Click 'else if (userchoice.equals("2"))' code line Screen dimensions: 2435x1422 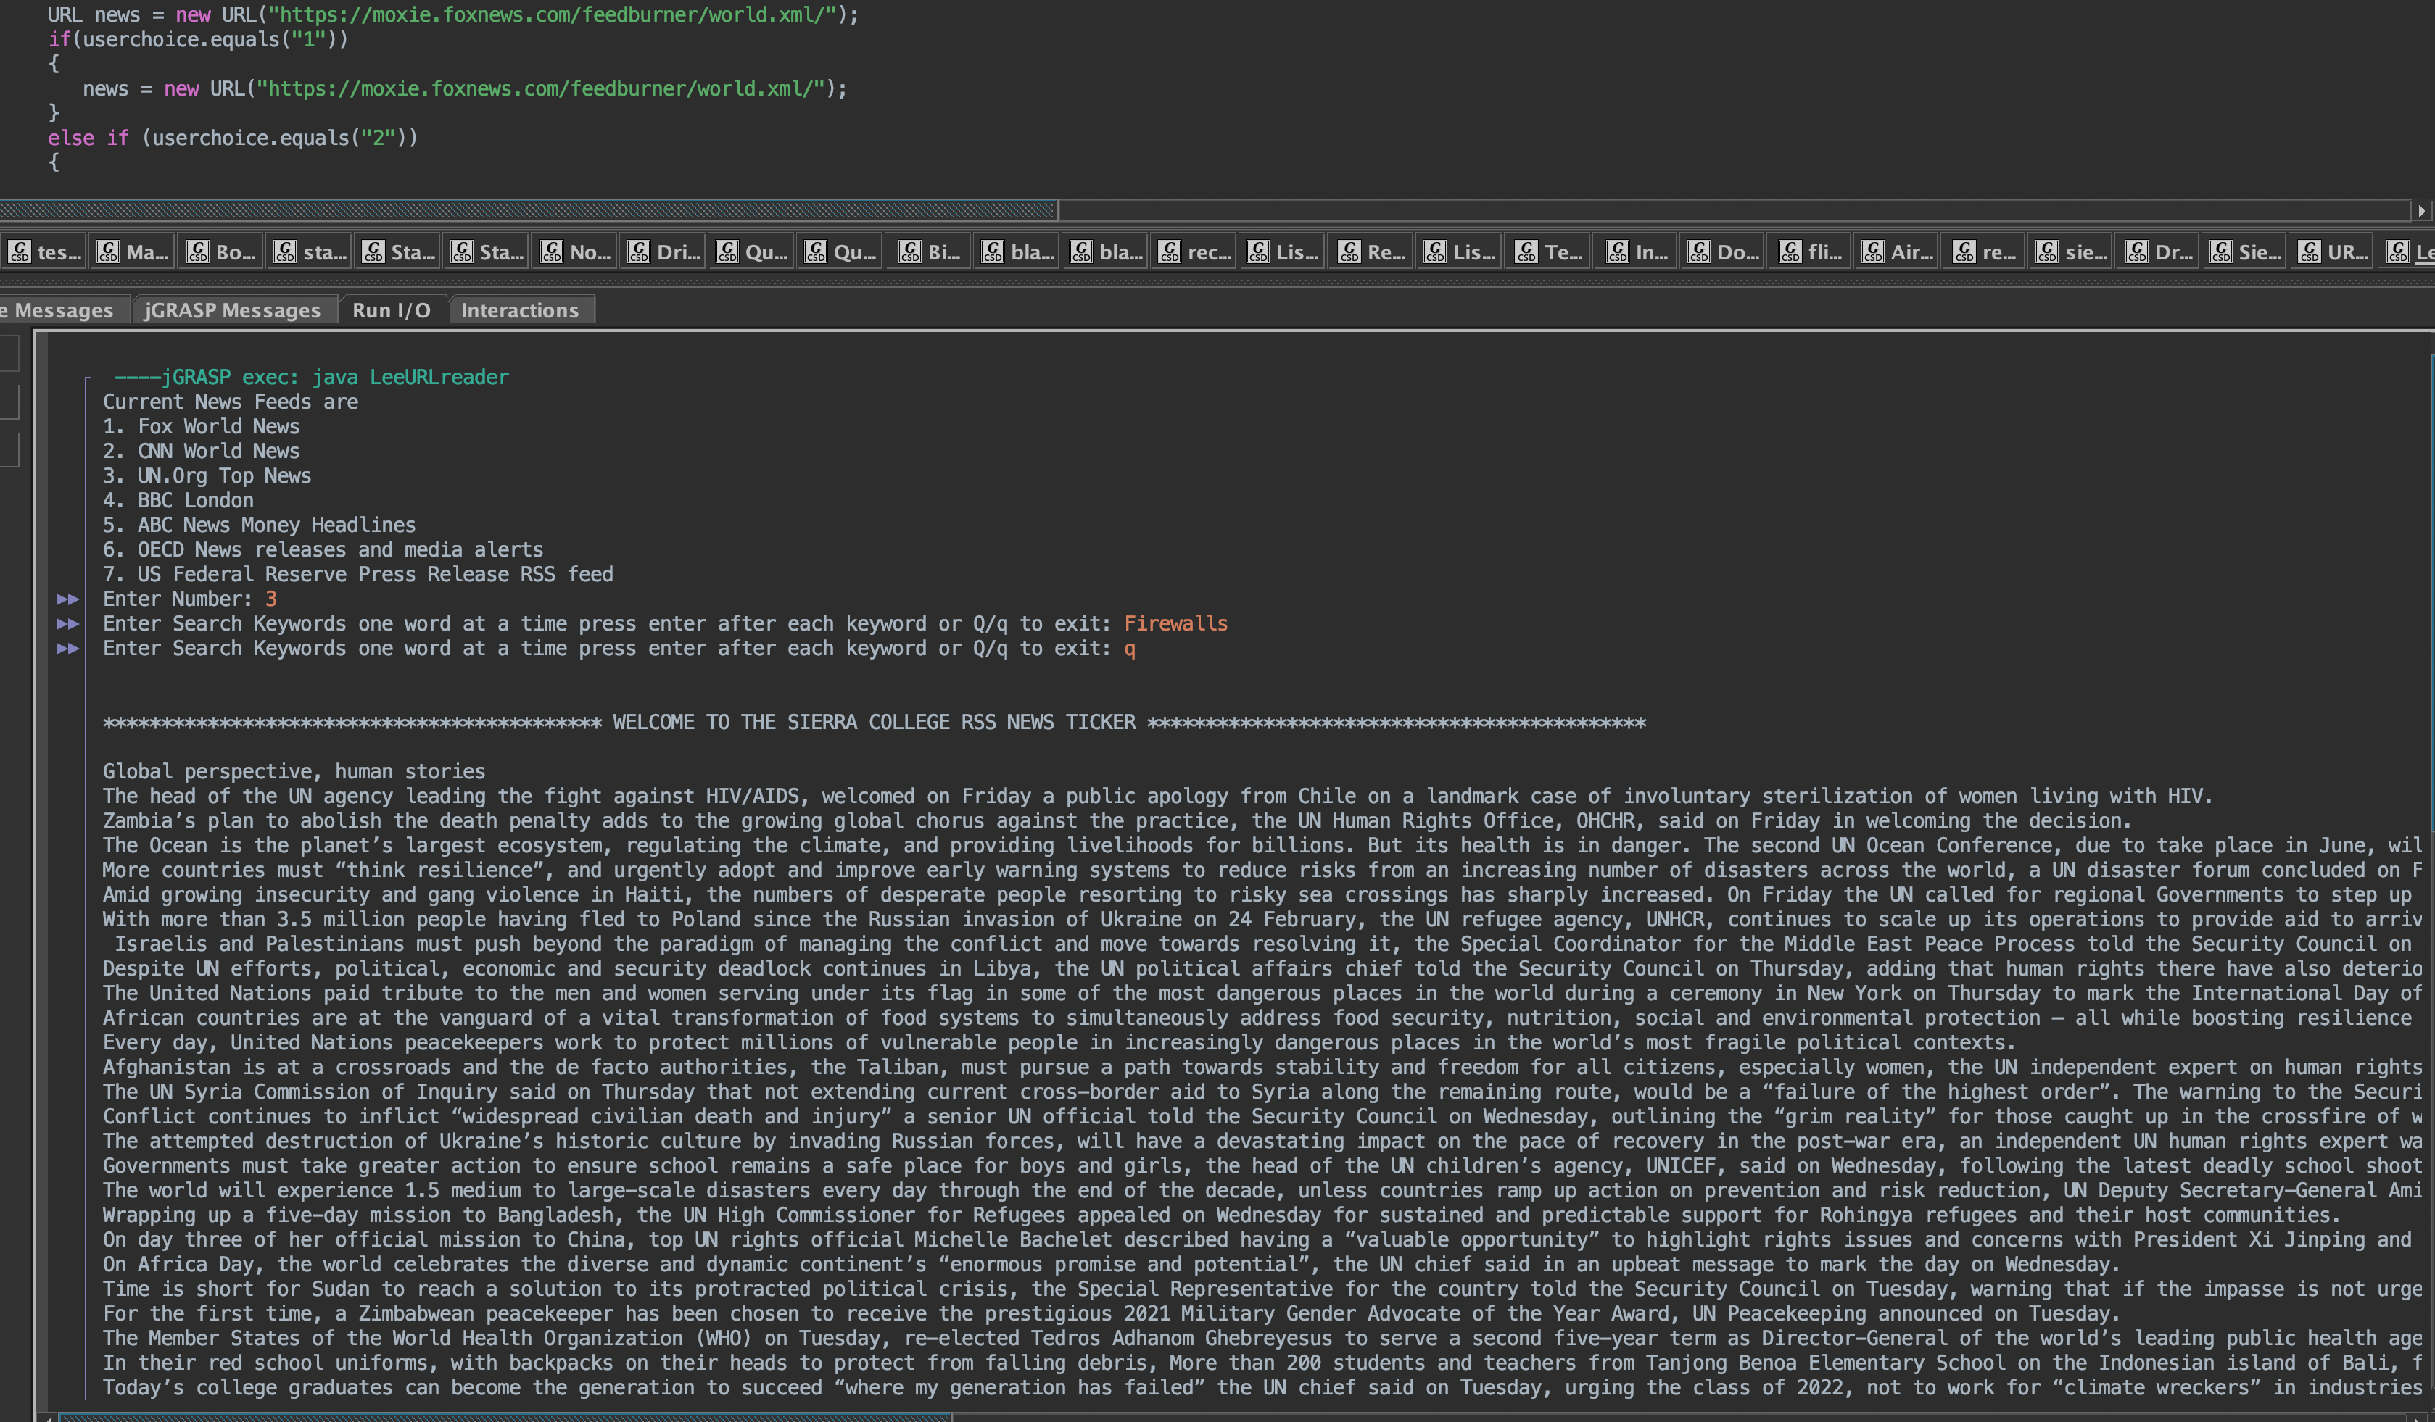pyautogui.click(x=233, y=137)
